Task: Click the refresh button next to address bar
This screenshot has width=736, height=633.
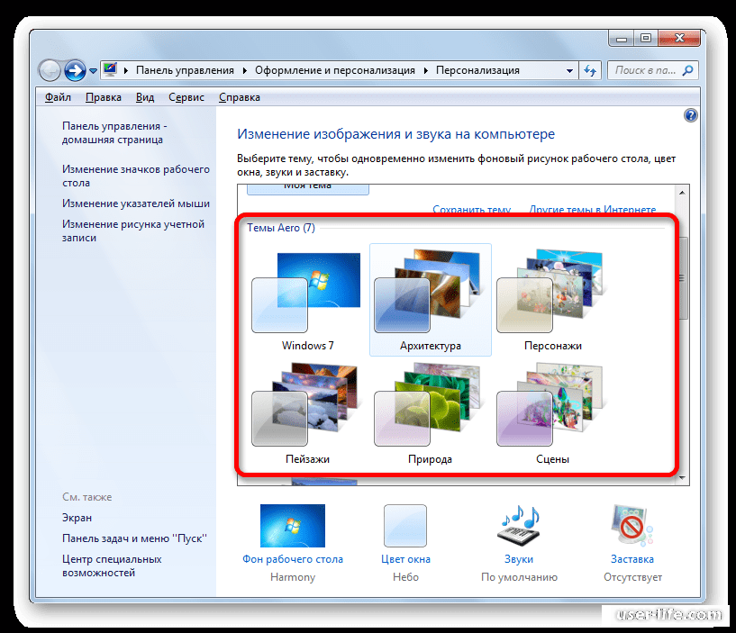Action: (590, 71)
